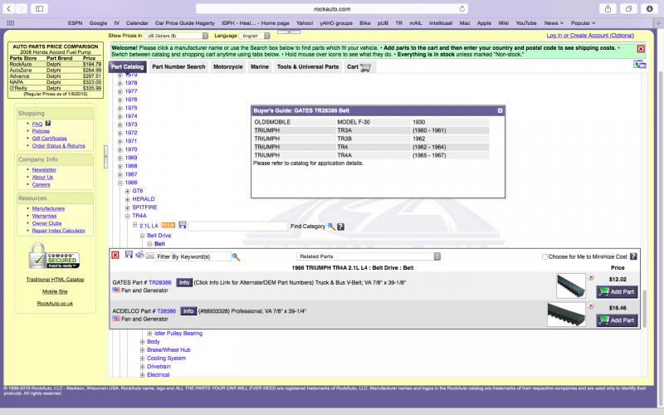Add the GATES TR28386 belt to cart

[x=617, y=291]
